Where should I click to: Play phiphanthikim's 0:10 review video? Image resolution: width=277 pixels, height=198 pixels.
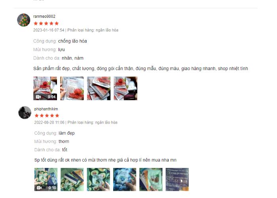pos(46,179)
